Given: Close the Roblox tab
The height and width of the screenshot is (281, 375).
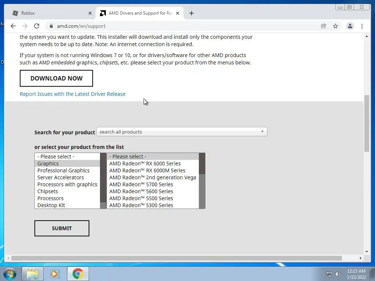Looking at the screenshot, I should click(x=90, y=13).
